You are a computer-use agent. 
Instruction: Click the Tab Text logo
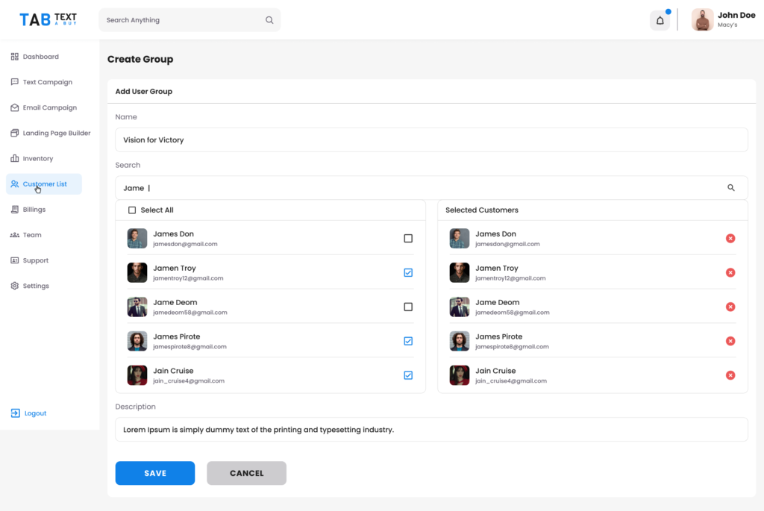48,19
